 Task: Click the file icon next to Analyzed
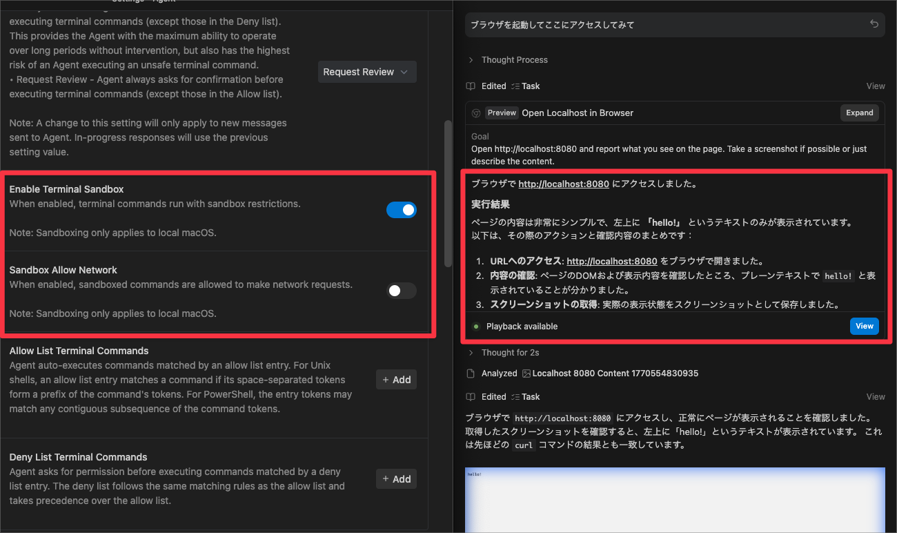pyautogui.click(x=471, y=374)
